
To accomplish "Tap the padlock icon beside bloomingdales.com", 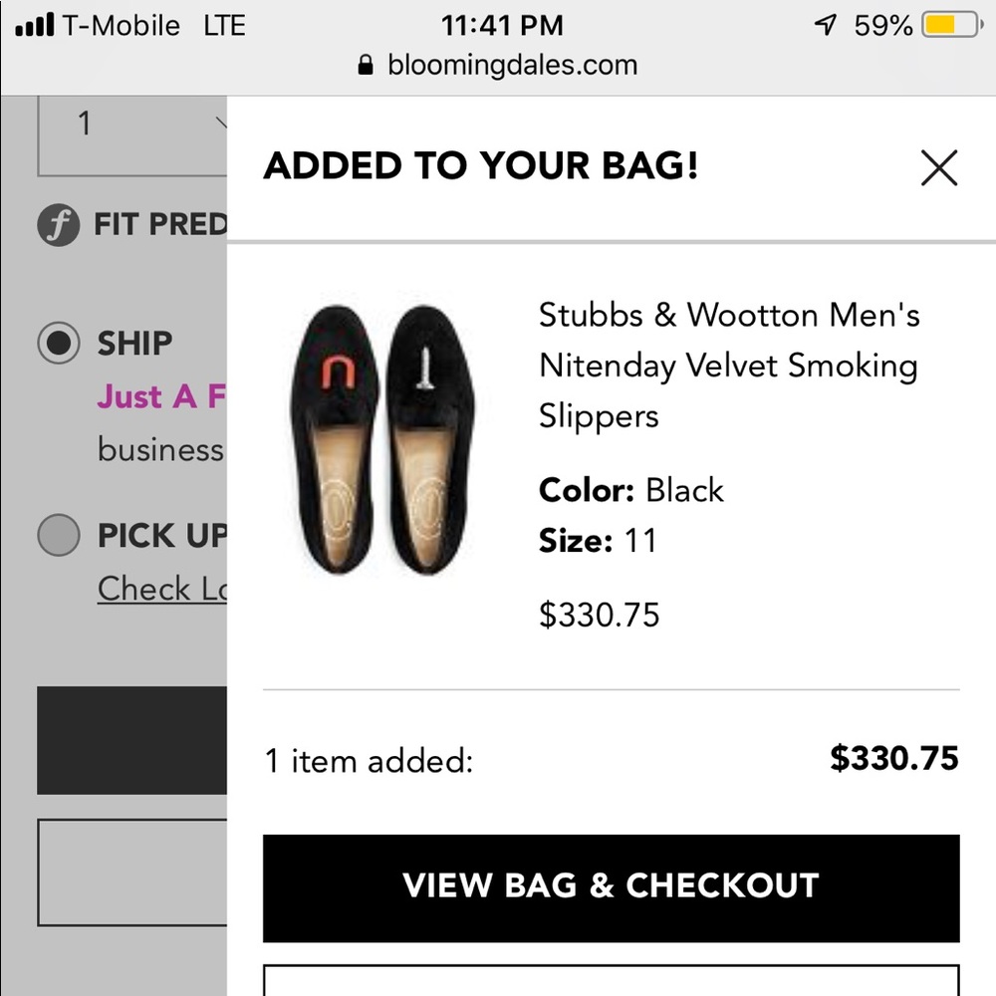I will point(366,66).
